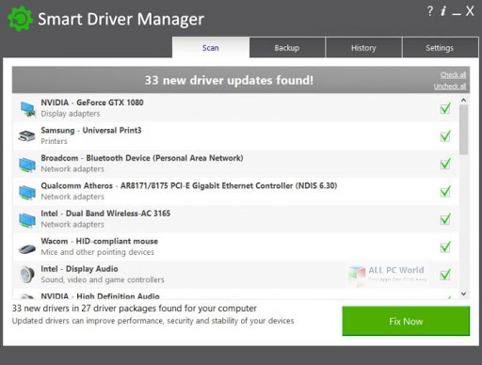Image resolution: width=482 pixels, height=365 pixels.
Task: Select 'Intel - Display Audio' row text
Action: tap(79, 269)
